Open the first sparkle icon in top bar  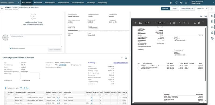[x=171, y=2]
